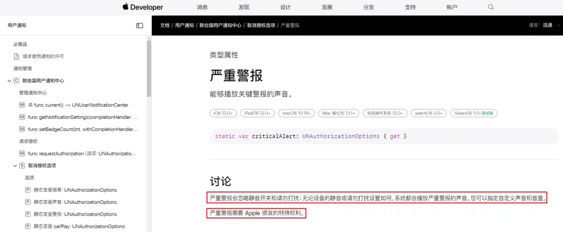This screenshot has width=563, height=232.
Task: Select 静态变量徽章 sidebar entry
Action: coord(76,190)
